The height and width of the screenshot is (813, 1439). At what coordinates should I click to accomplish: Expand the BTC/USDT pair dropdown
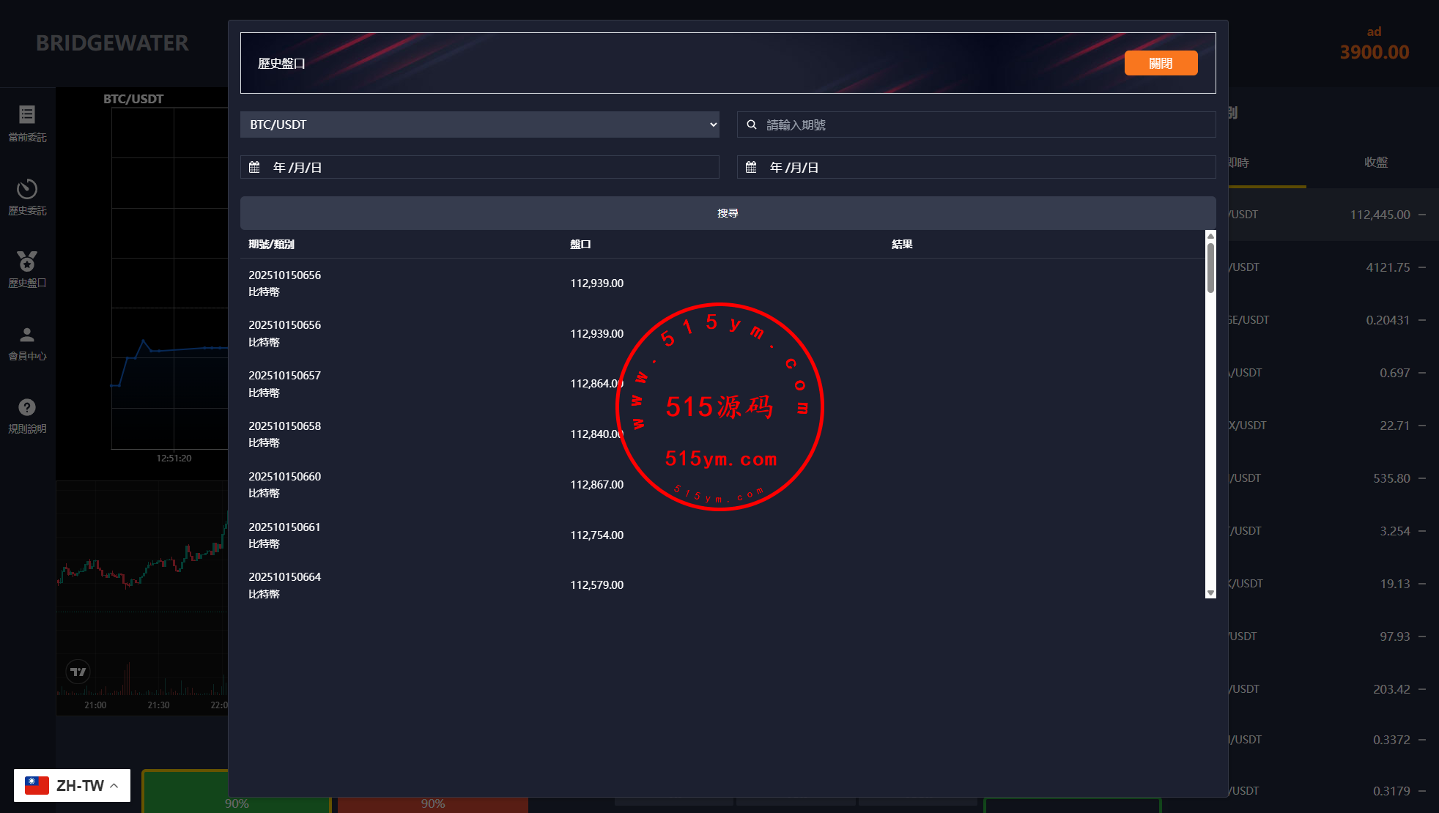click(x=479, y=125)
